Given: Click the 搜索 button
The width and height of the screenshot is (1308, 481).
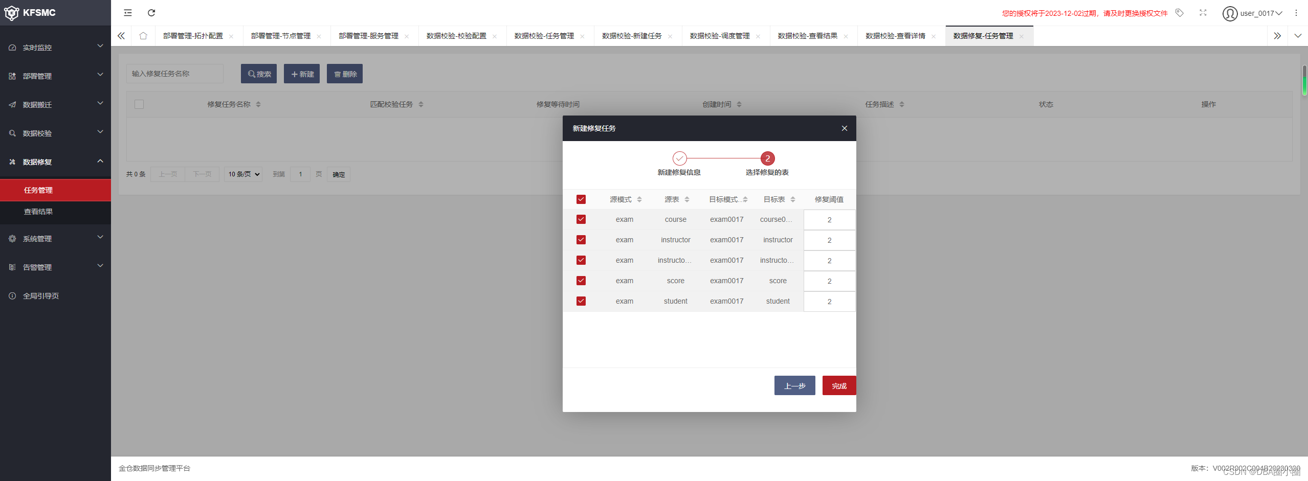Looking at the screenshot, I should pos(259,74).
